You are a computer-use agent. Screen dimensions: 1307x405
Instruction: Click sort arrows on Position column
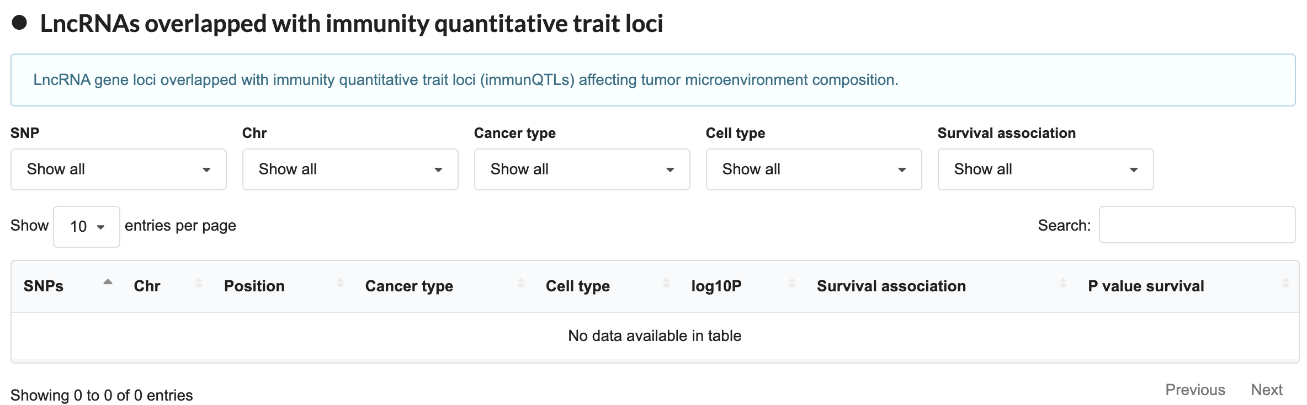[340, 283]
